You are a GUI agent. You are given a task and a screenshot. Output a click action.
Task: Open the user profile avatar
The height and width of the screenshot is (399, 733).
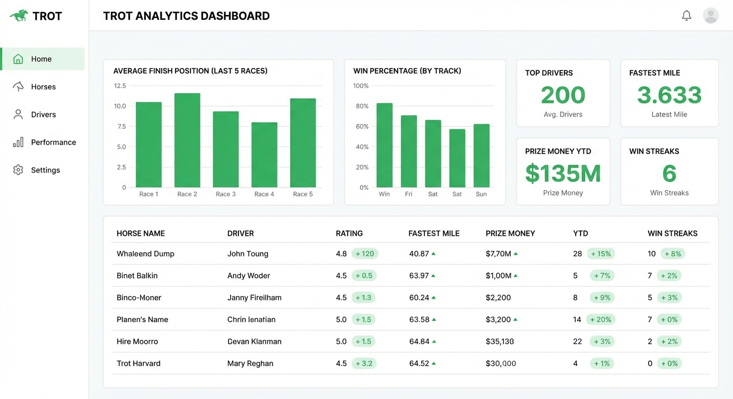point(711,16)
